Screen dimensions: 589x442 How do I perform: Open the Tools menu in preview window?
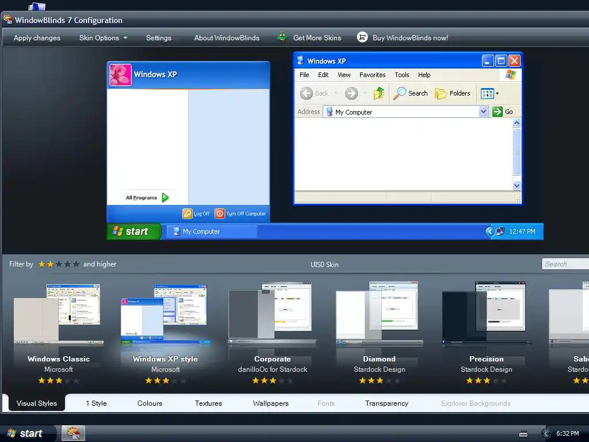pos(401,75)
